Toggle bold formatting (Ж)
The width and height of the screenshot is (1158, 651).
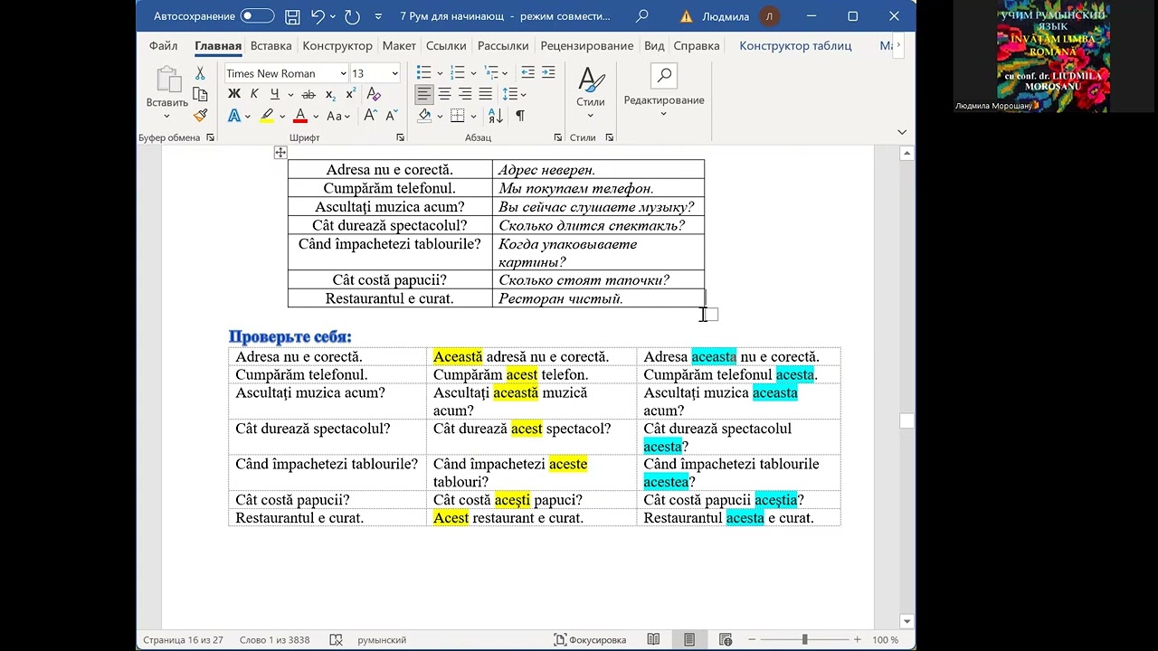234,94
